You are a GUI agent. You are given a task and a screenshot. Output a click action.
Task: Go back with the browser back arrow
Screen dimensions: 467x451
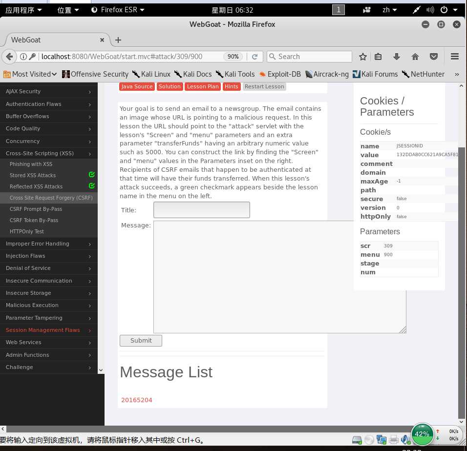point(9,57)
